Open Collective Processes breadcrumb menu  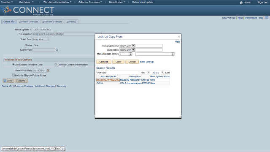tap(90, 2)
